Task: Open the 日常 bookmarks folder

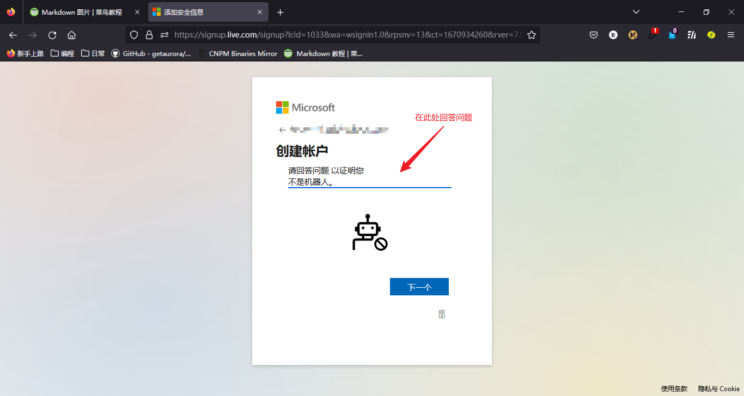Action: [93, 53]
